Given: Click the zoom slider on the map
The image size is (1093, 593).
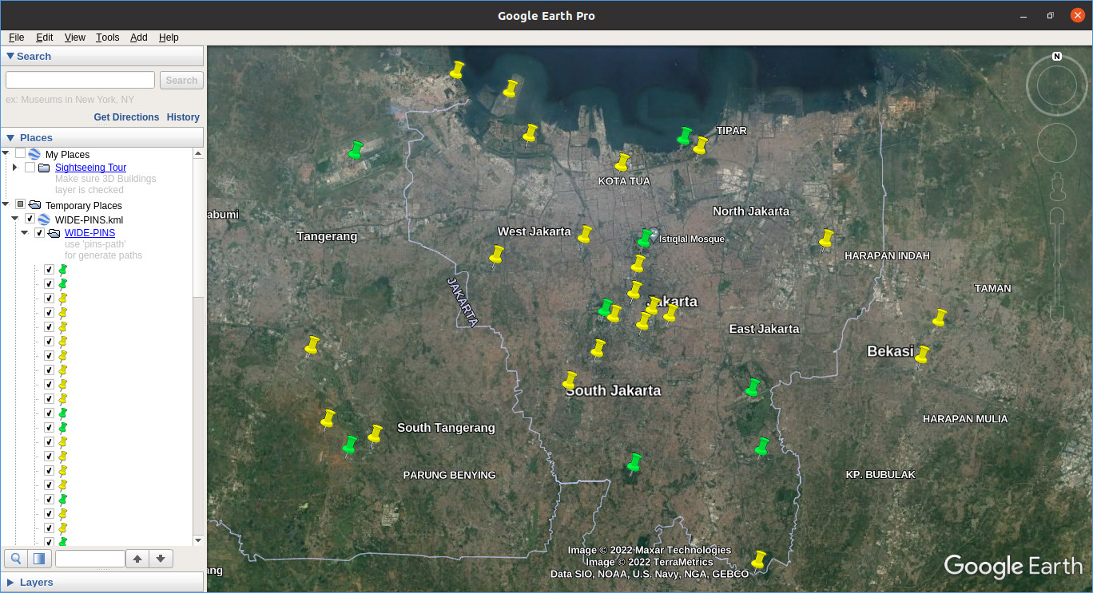Looking at the screenshot, I should tap(1057, 263).
